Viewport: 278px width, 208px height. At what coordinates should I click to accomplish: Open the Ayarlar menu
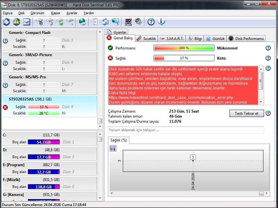click(72, 13)
